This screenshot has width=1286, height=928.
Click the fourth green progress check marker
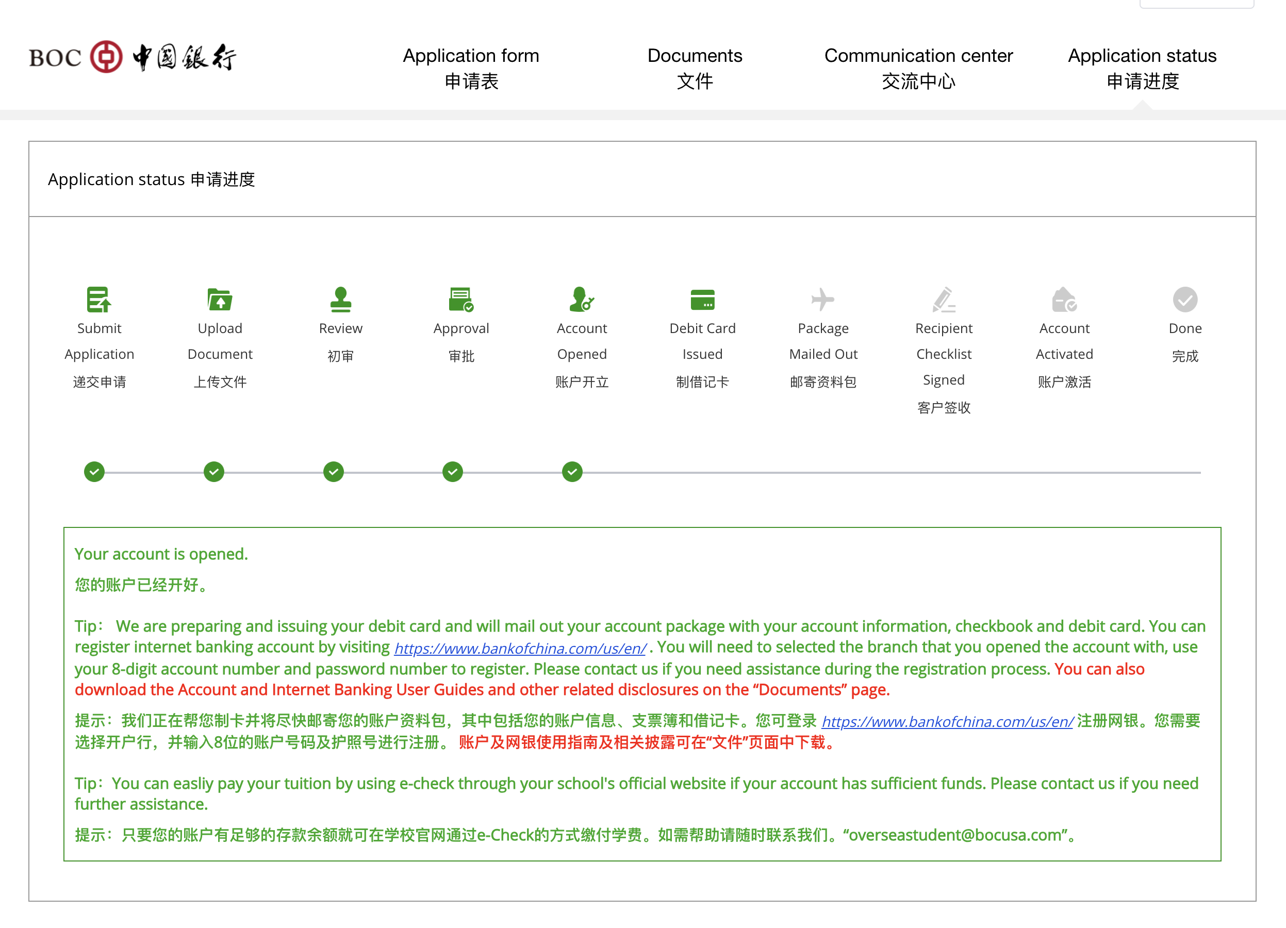point(453,472)
